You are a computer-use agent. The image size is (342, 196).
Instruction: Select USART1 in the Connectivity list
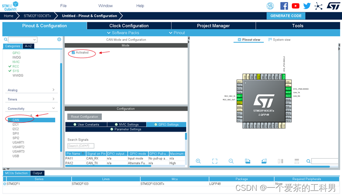click(18, 143)
